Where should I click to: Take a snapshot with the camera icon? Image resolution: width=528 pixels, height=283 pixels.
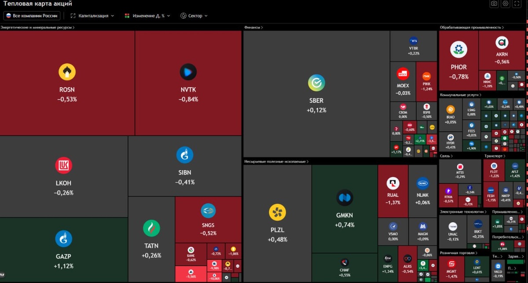click(x=494, y=4)
